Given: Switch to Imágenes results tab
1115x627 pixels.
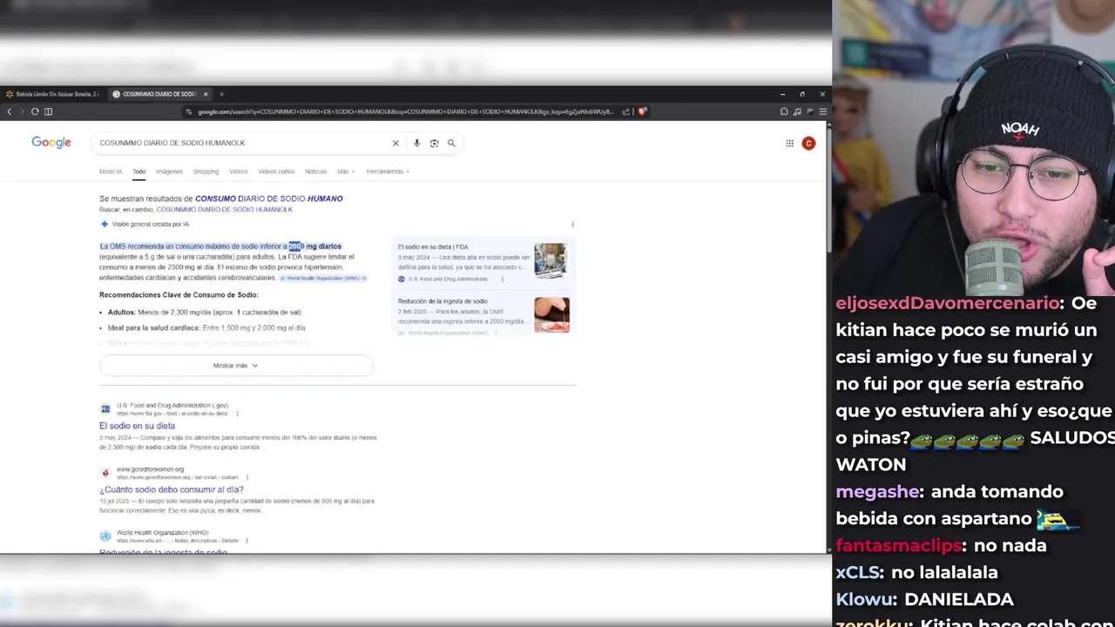Looking at the screenshot, I should click(x=169, y=172).
